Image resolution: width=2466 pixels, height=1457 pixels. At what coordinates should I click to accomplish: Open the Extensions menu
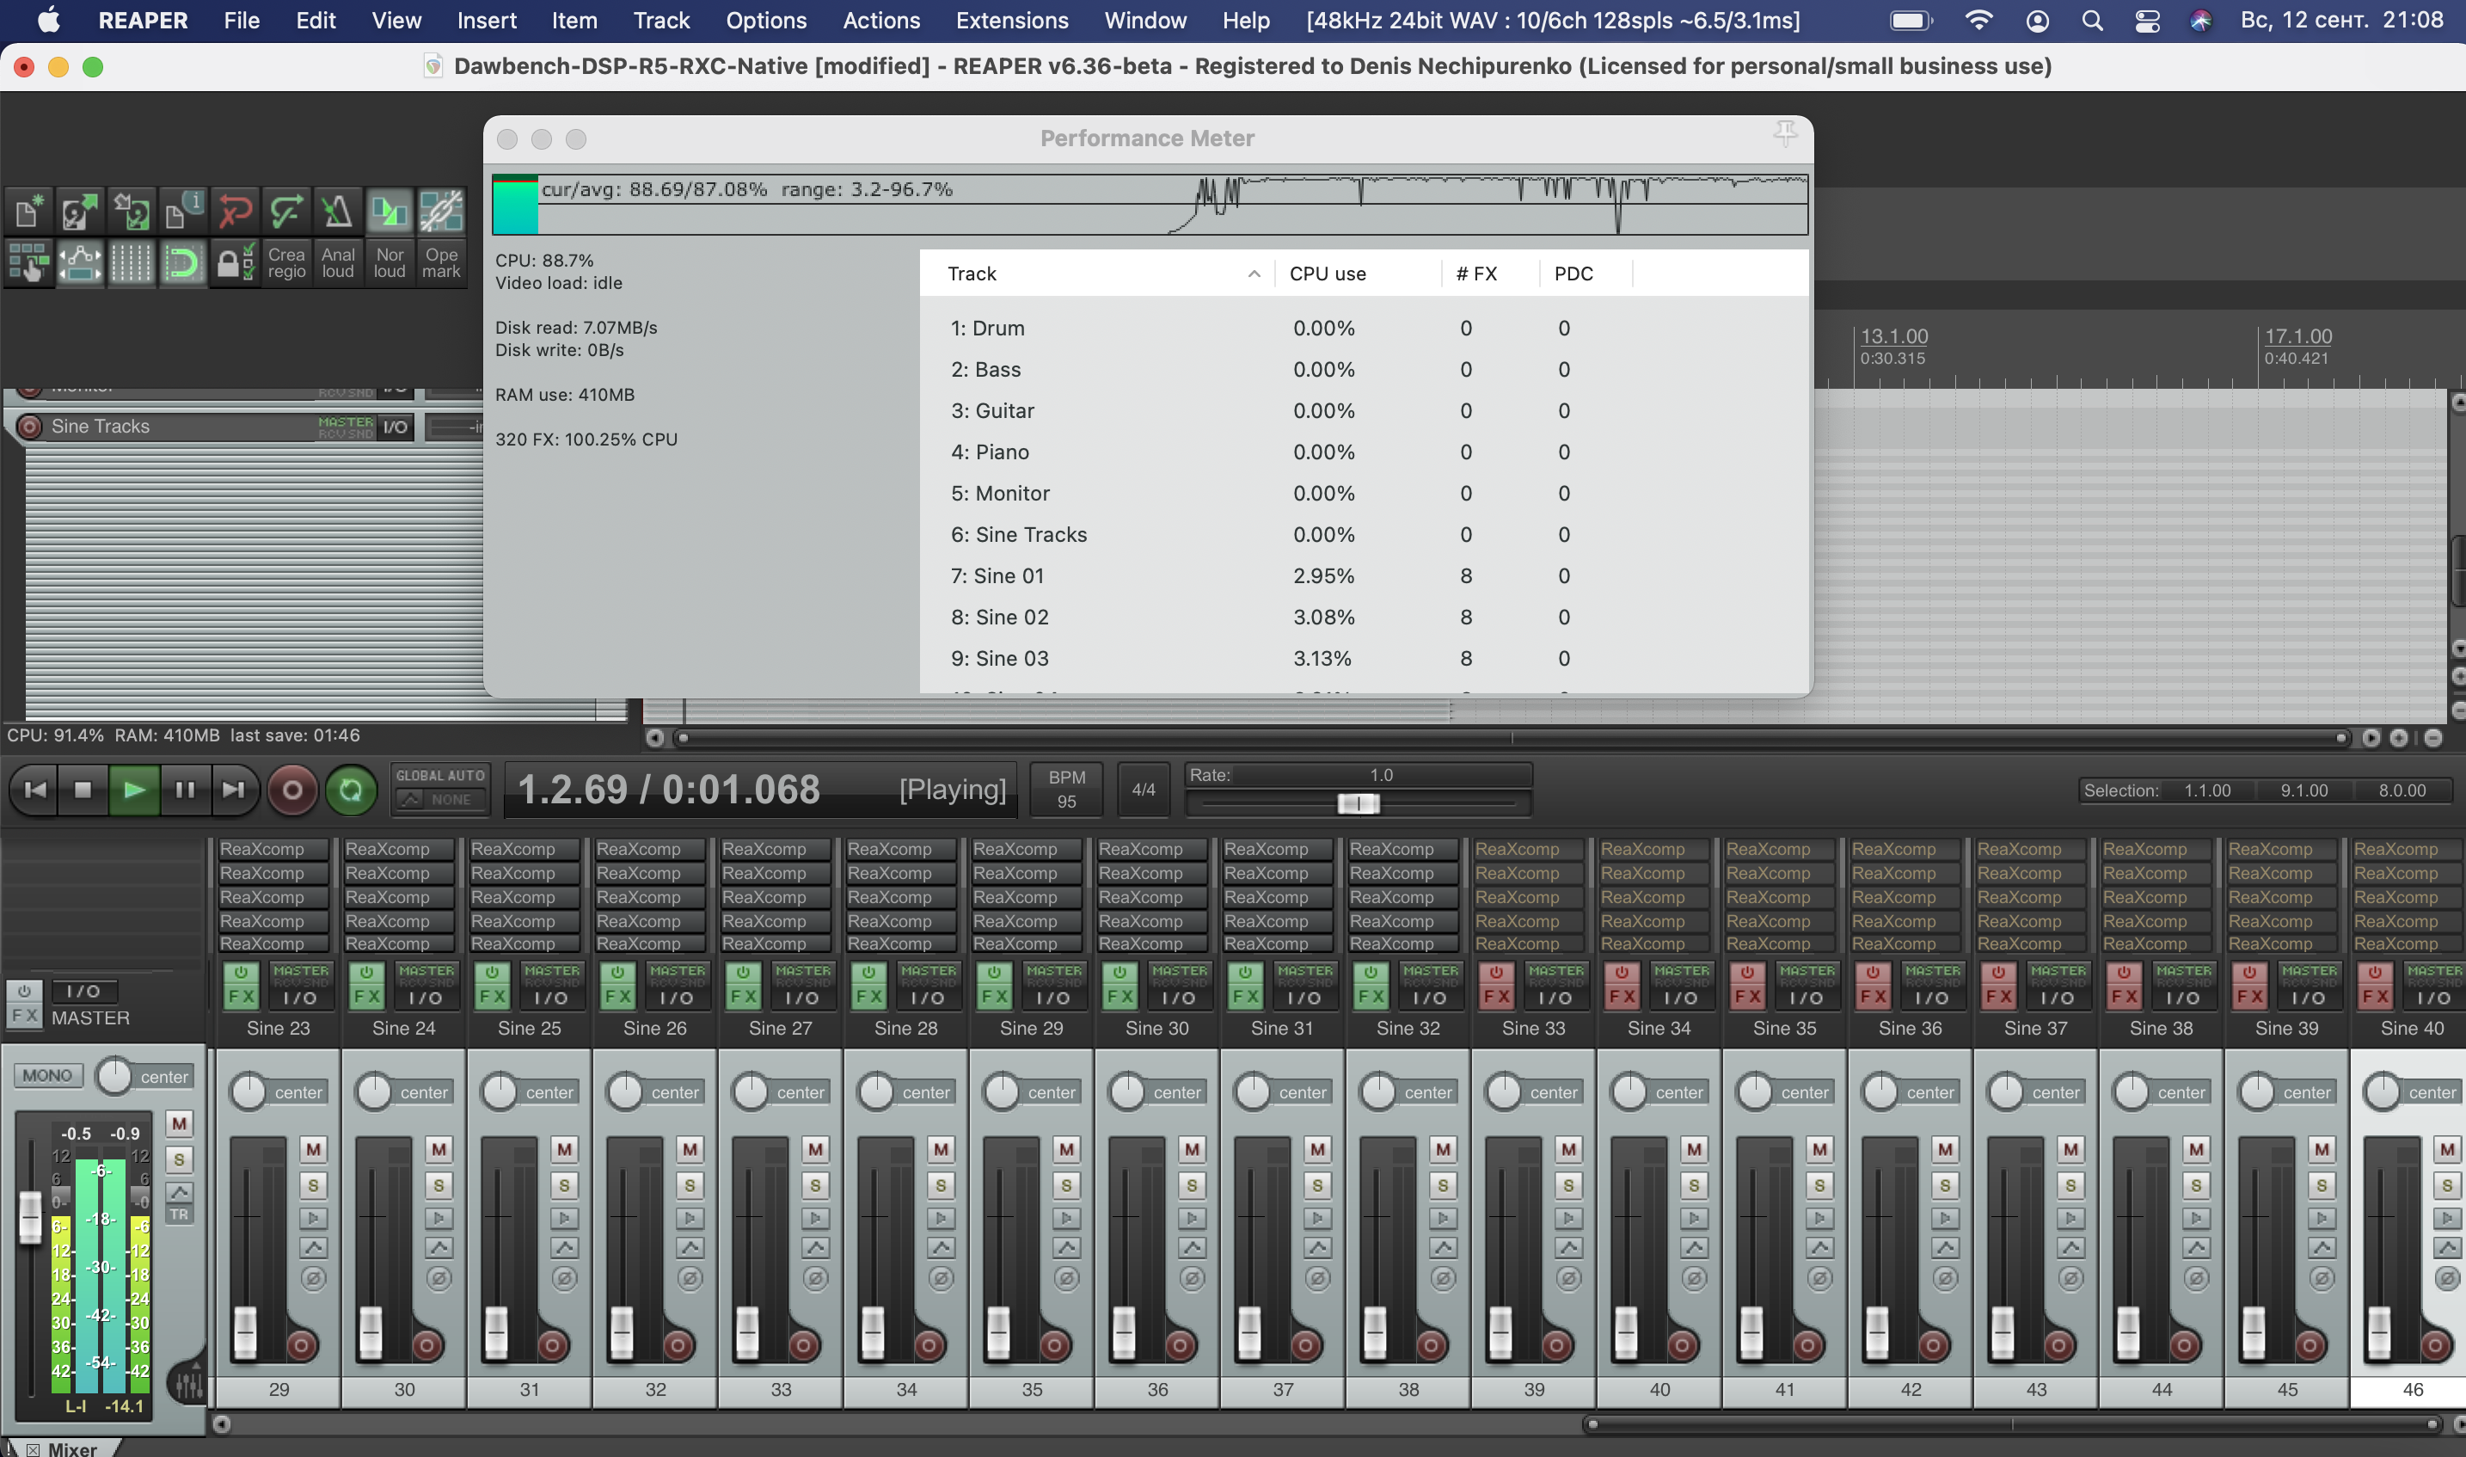(x=1012, y=20)
